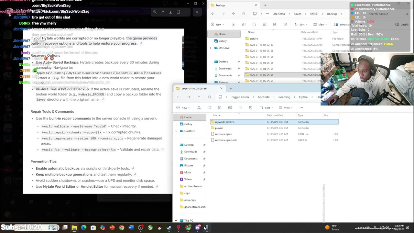This screenshot has height=233, width=414.
Task: Go up one level in backup window
Action: (233, 14)
